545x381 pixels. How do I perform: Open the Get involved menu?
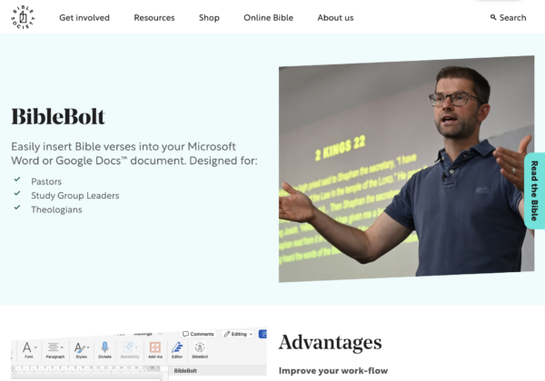tap(84, 18)
